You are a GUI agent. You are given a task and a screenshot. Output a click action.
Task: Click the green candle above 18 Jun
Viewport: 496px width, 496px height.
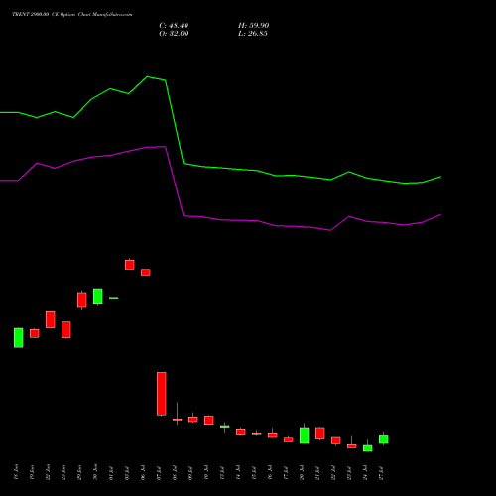pyautogui.click(x=19, y=337)
